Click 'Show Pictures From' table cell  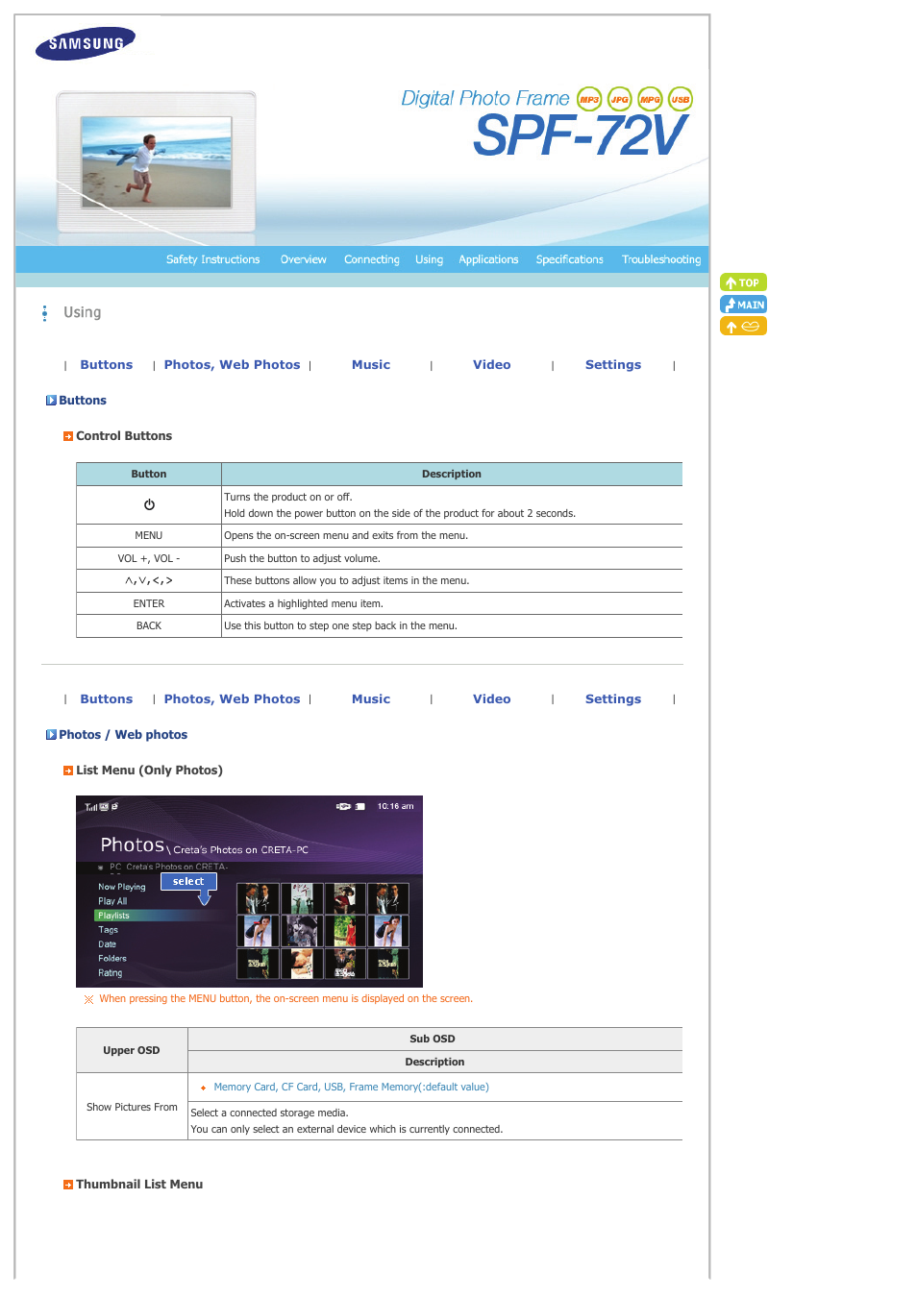click(x=132, y=1108)
